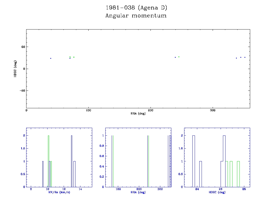This screenshot has height=197, width=263.
Task: Click the "HRA (deg)" label under the middle histogram
Action: [138, 192]
